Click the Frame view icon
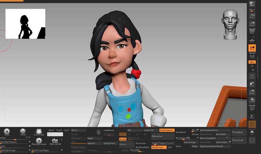 [x=252, y=76]
